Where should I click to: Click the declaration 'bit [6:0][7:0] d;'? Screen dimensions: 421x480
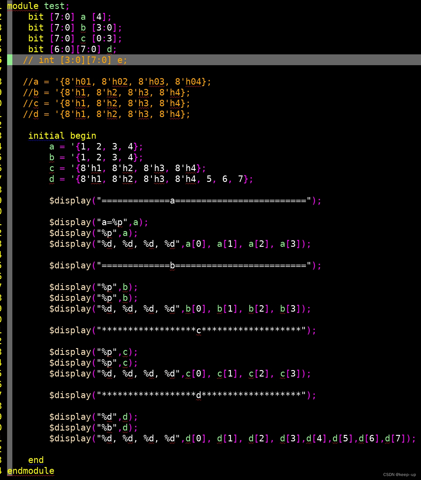[x=71, y=49]
